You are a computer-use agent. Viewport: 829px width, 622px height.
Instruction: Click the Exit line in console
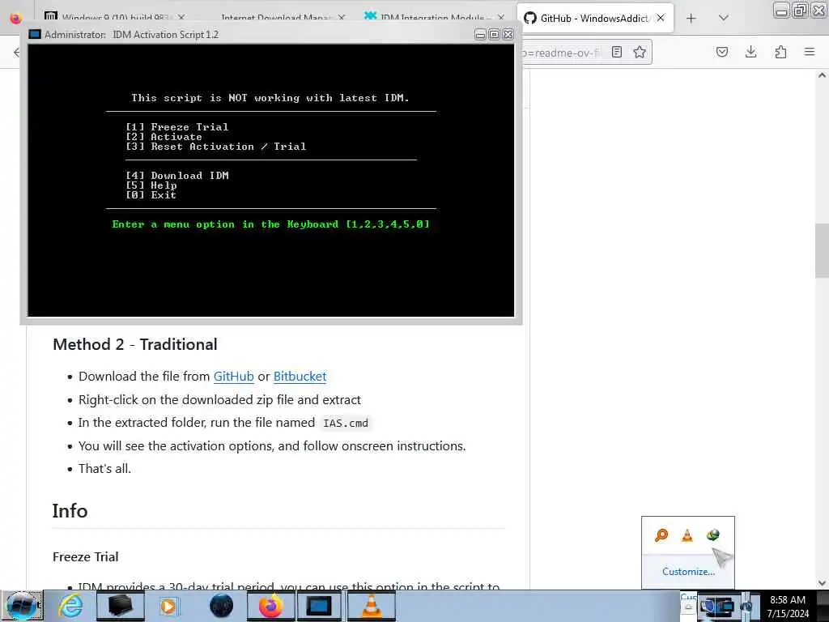click(x=151, y=195)
